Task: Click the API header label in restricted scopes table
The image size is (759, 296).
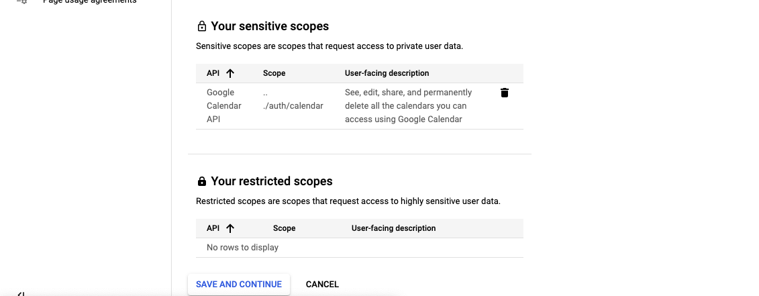Action: [x=213, y=228]
